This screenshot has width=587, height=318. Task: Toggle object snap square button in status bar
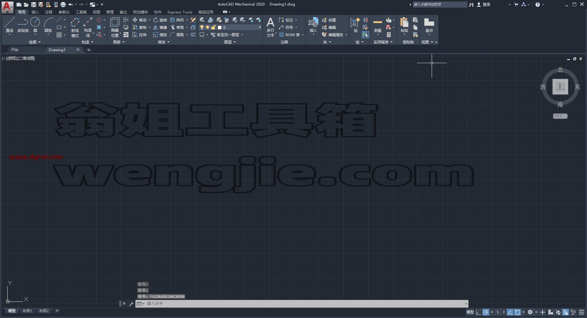(517, 312)
